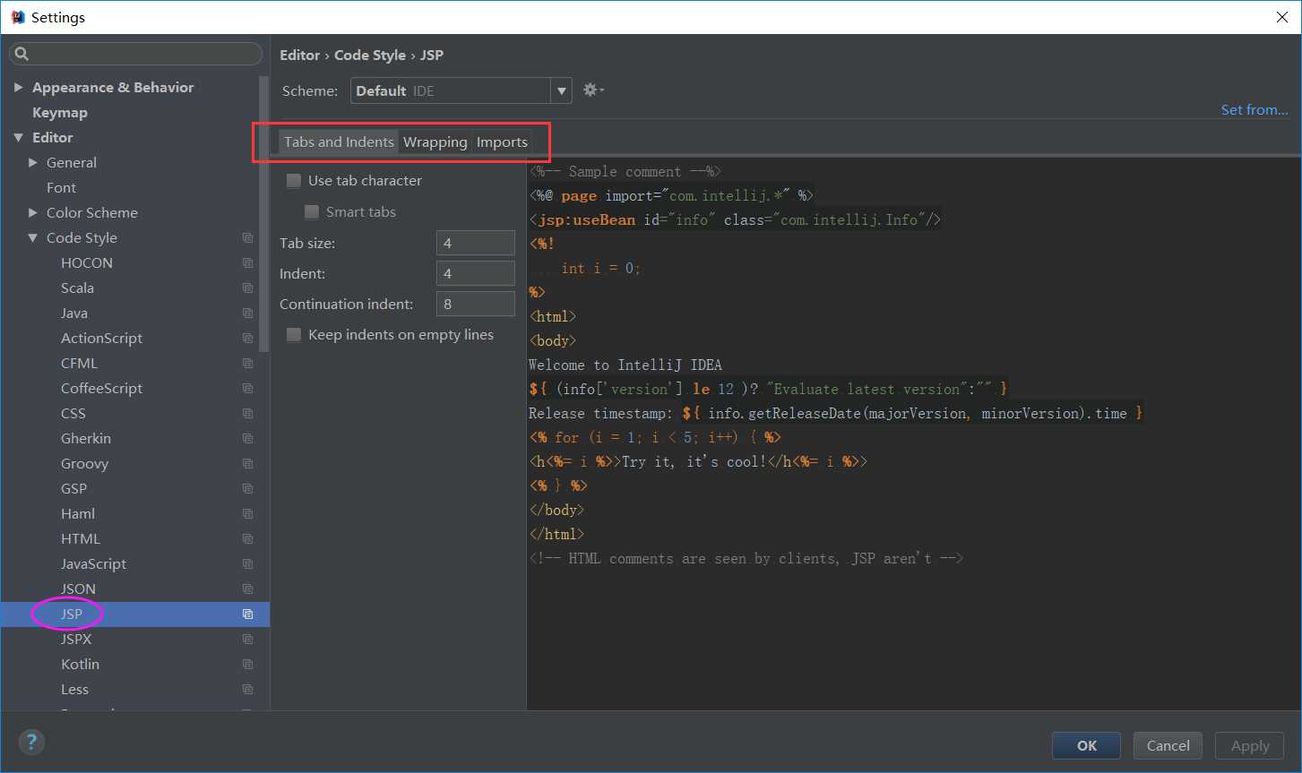Click the copy icon beside Less
The image size is (1302, 773).
(x=248, y=690)
